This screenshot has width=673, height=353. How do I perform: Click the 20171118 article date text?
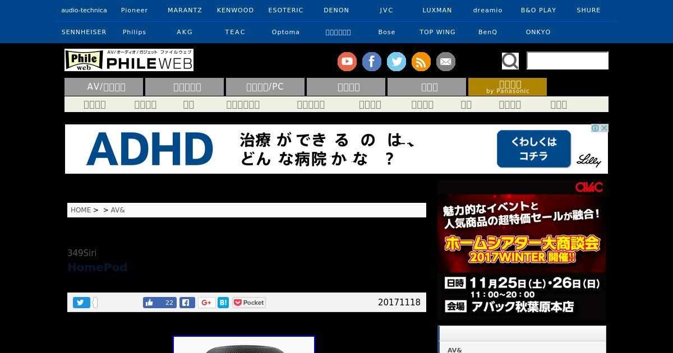(399, 303)
